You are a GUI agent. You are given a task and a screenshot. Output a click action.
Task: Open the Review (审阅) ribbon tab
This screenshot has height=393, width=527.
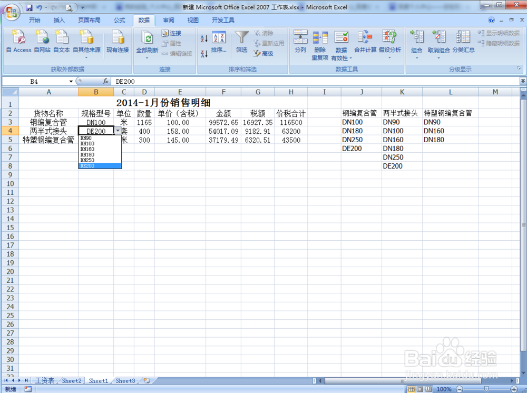coord(169,20)
